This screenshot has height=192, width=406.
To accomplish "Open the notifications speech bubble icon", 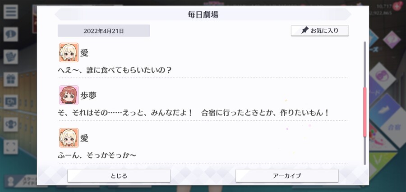I will 11,34.
